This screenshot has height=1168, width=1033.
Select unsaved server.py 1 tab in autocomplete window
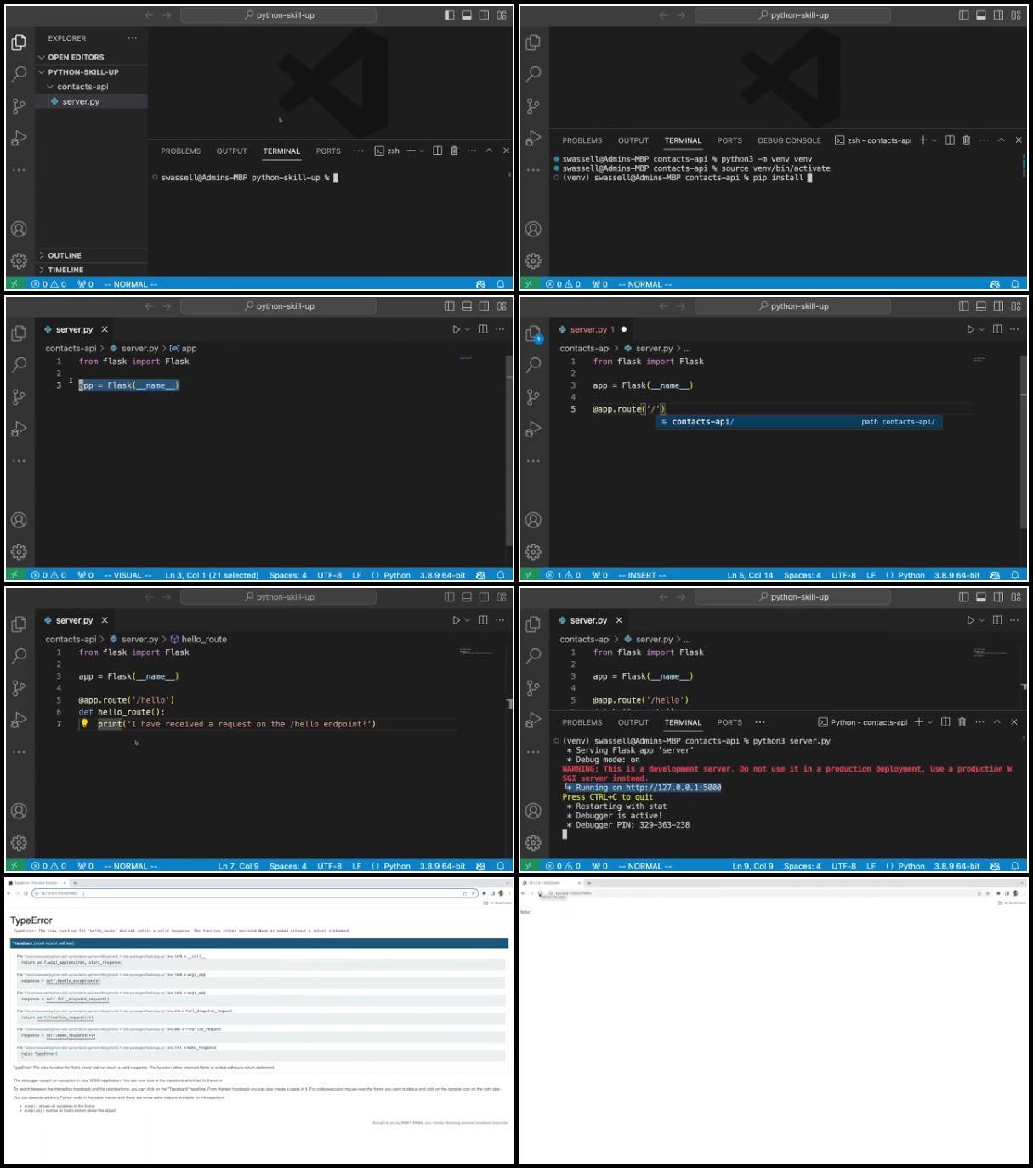click(x=593, y=329)
